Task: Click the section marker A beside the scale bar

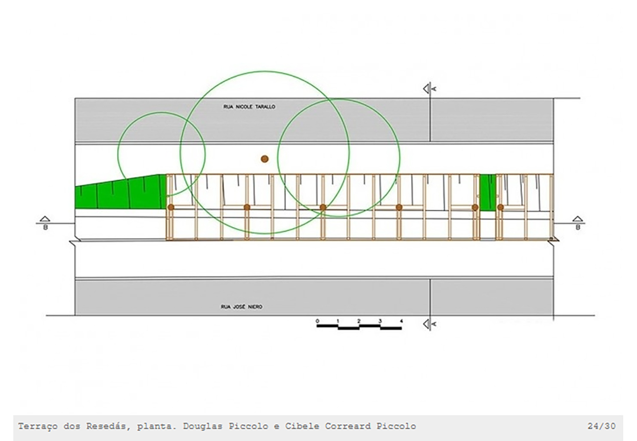Action: [430, 324]
